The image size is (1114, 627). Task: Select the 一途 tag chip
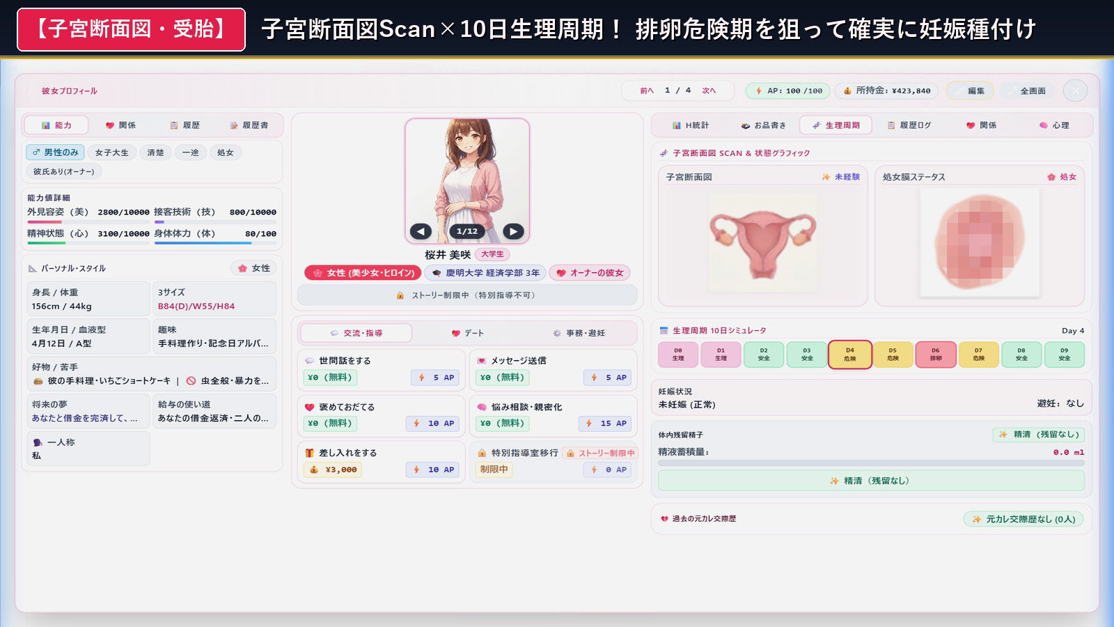pos(191,153)
